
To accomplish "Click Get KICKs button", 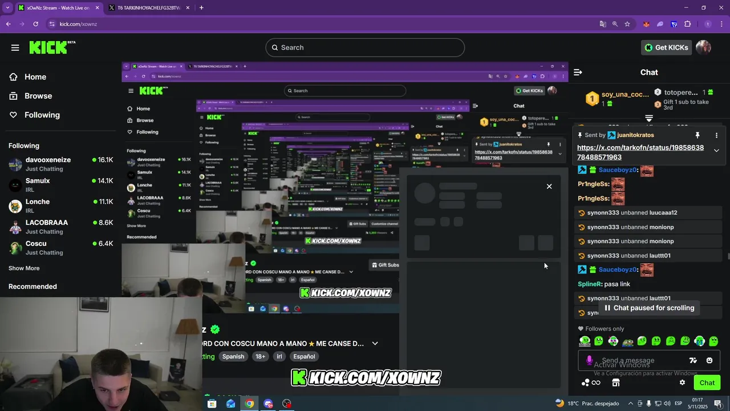I will 666,47.
